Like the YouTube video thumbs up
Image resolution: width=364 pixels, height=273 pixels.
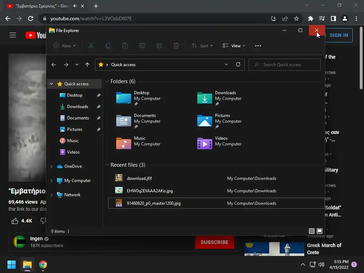click(15, 221)
